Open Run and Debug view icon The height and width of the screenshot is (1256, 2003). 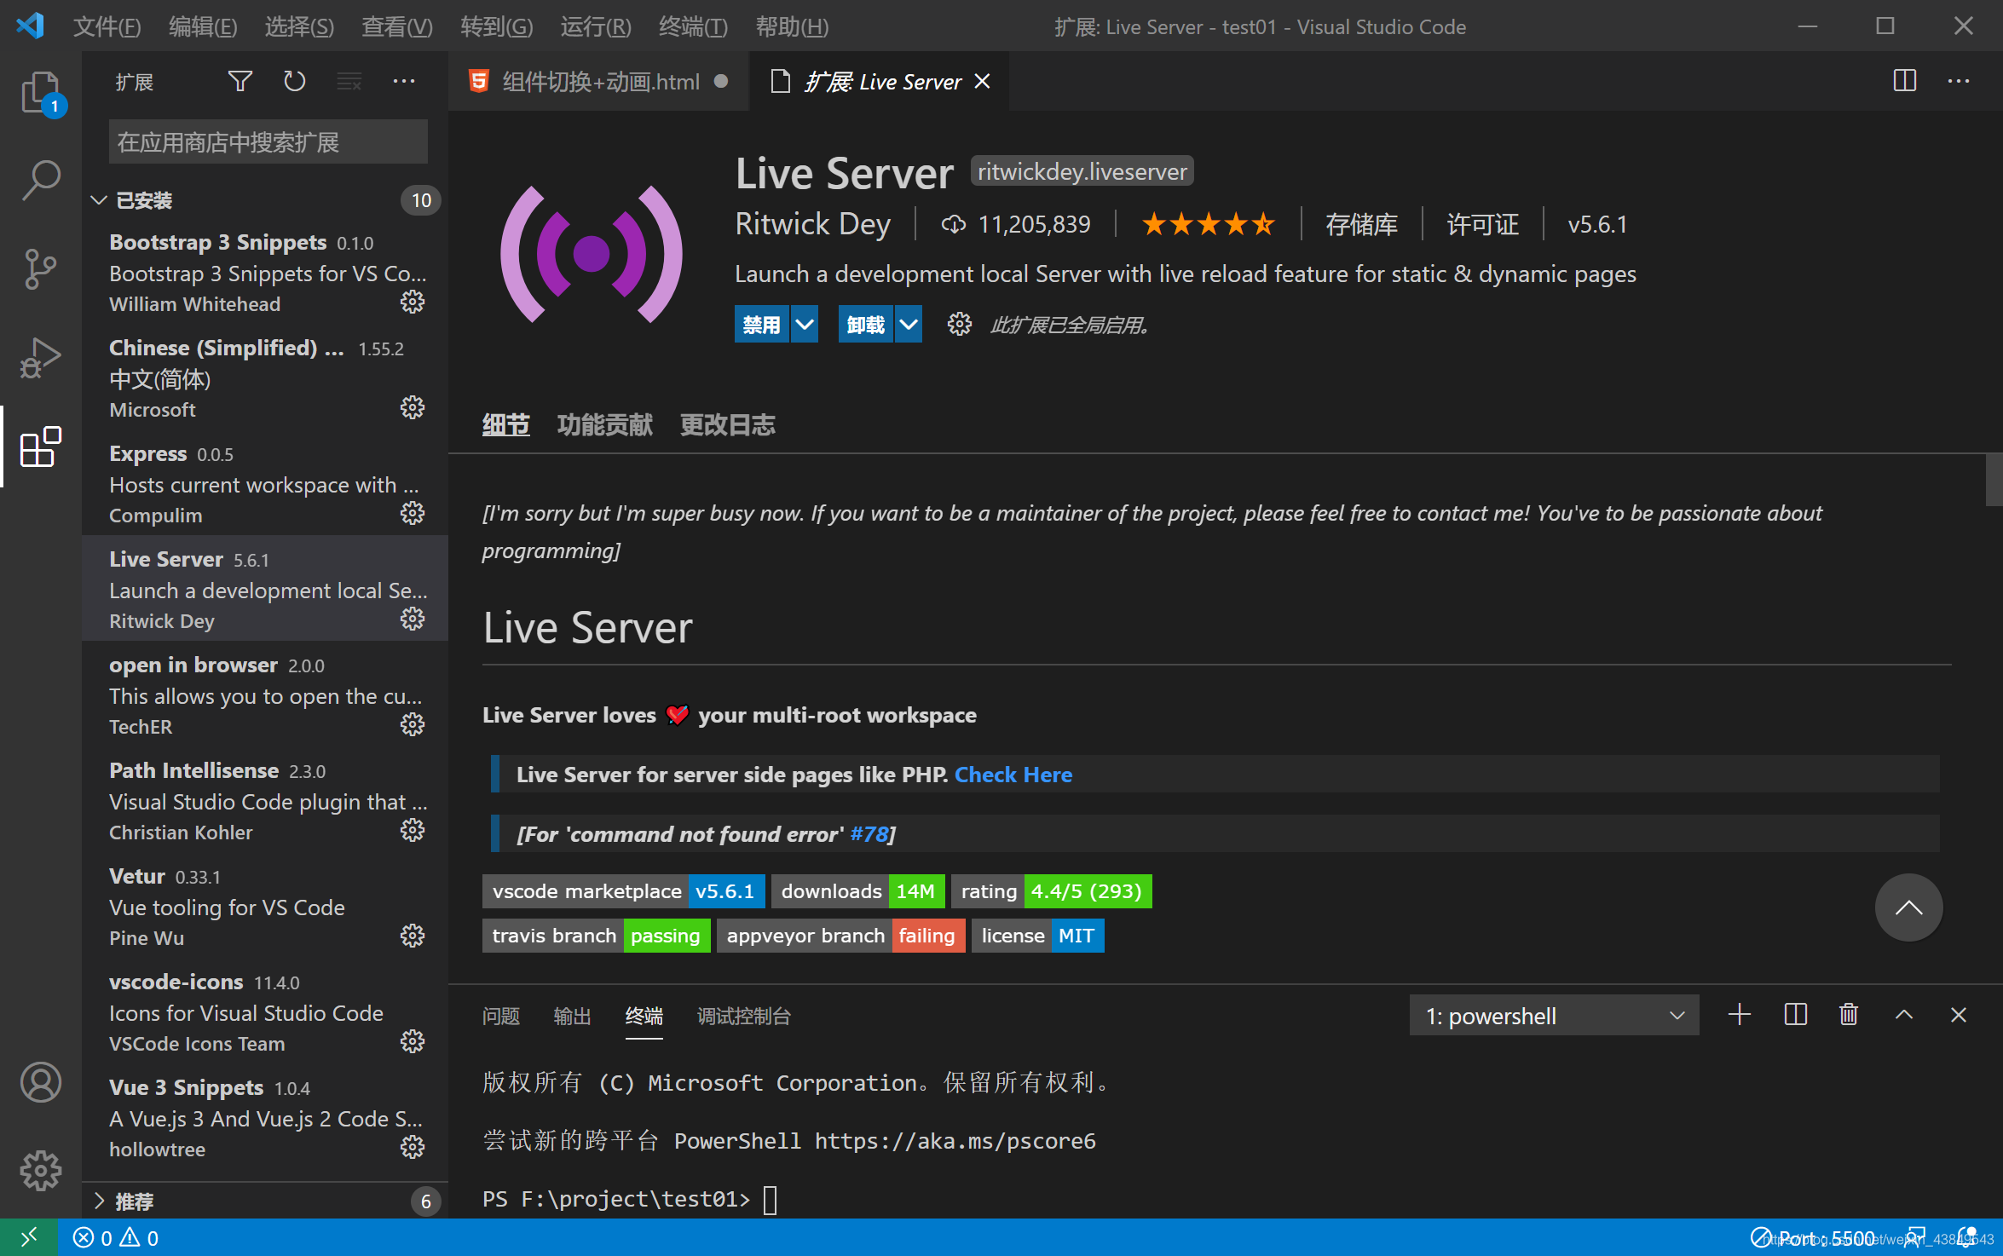click(40, 358)
